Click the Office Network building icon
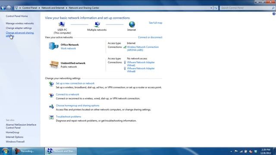 pos(53,46)
